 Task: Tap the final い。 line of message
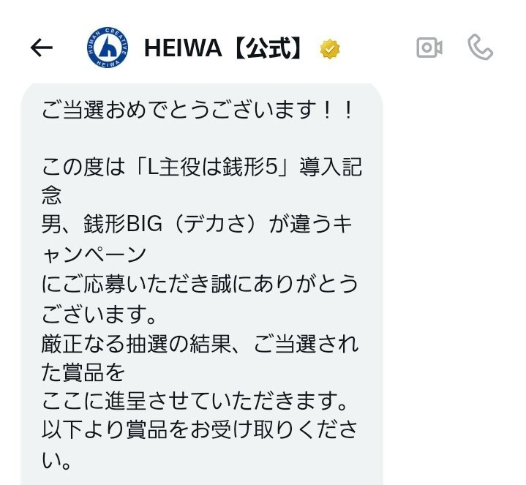[x=56, y=460]
